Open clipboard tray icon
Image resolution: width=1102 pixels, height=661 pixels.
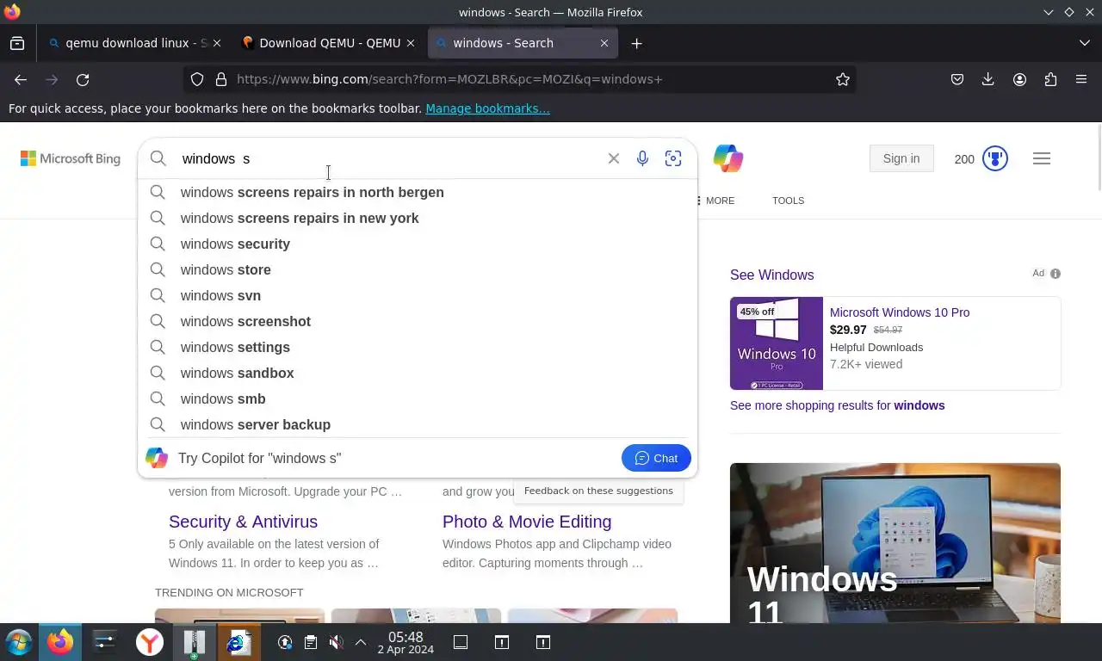(311, 642)
